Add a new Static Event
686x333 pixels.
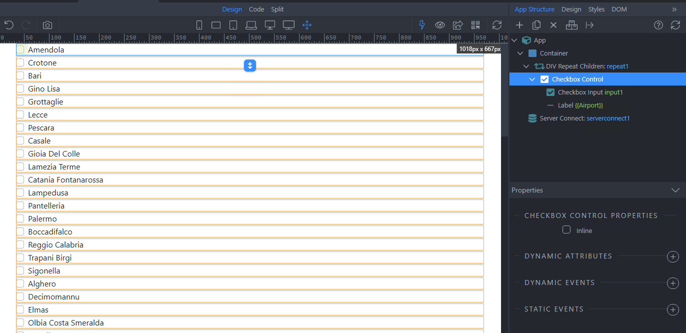pos(673,310)
